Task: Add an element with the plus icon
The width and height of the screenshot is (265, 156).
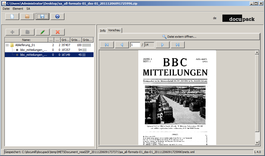Action: click(12, 32)
